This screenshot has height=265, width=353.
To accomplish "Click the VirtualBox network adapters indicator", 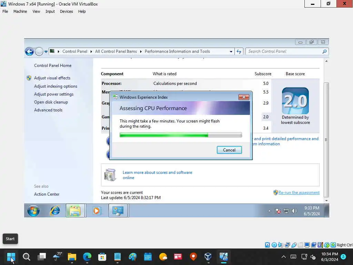I will coord(287,245).
